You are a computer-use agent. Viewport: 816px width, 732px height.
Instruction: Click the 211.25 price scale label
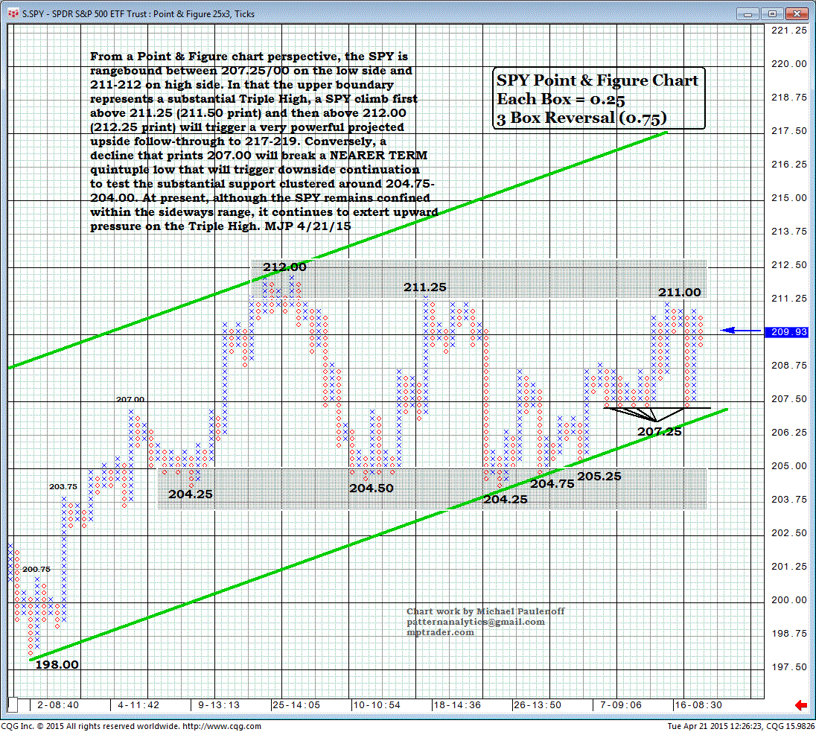tap(789, 299)
